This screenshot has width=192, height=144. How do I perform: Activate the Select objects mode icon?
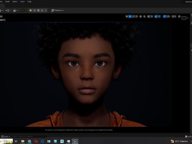[x=127, y=16]
